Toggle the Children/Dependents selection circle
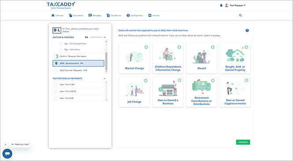293x161 pixels. coord(179,47)
